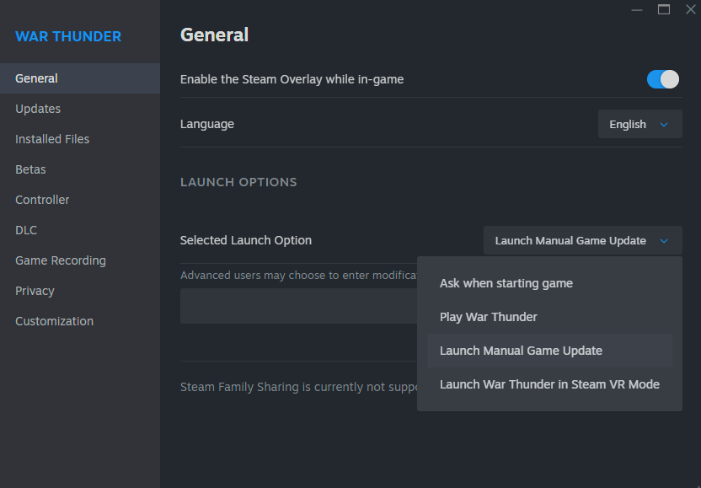701x488 pixels.
Task: Pick "Launch Manual Game Update" in list
Action: [x=521, y=351]
